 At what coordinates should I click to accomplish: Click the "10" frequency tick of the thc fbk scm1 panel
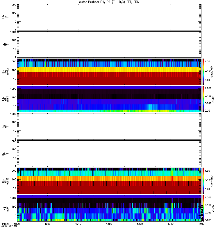[x=15, y=215]
